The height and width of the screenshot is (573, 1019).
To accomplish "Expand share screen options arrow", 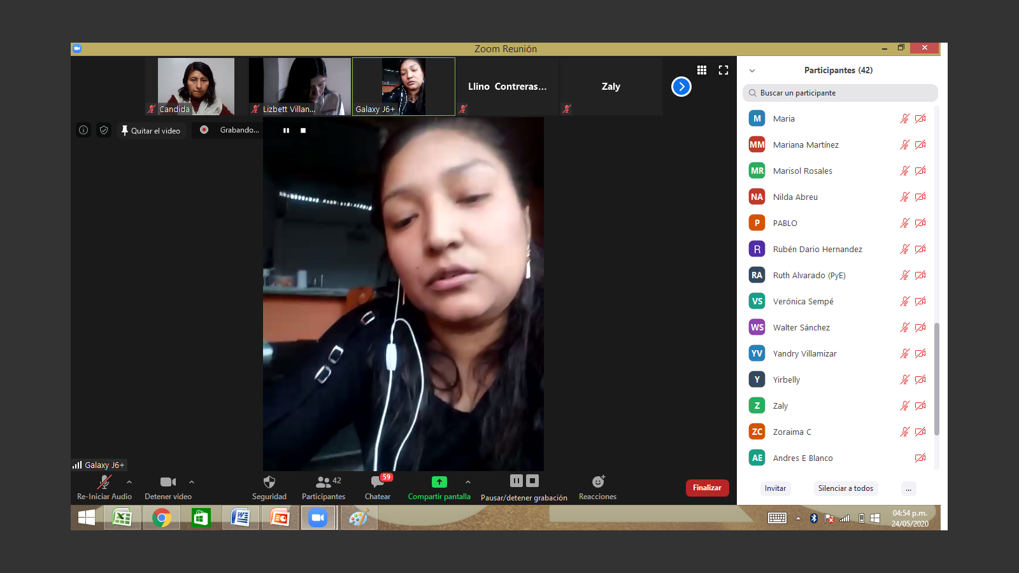I will [468, 482].
